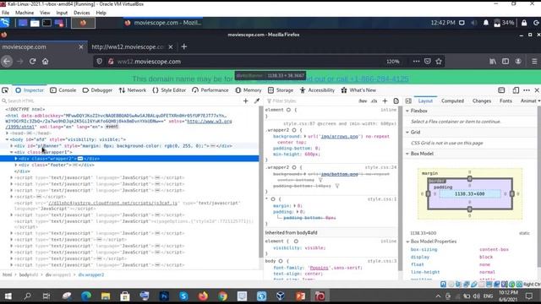
Task: Open the Console panel
Action: (63, 90)
